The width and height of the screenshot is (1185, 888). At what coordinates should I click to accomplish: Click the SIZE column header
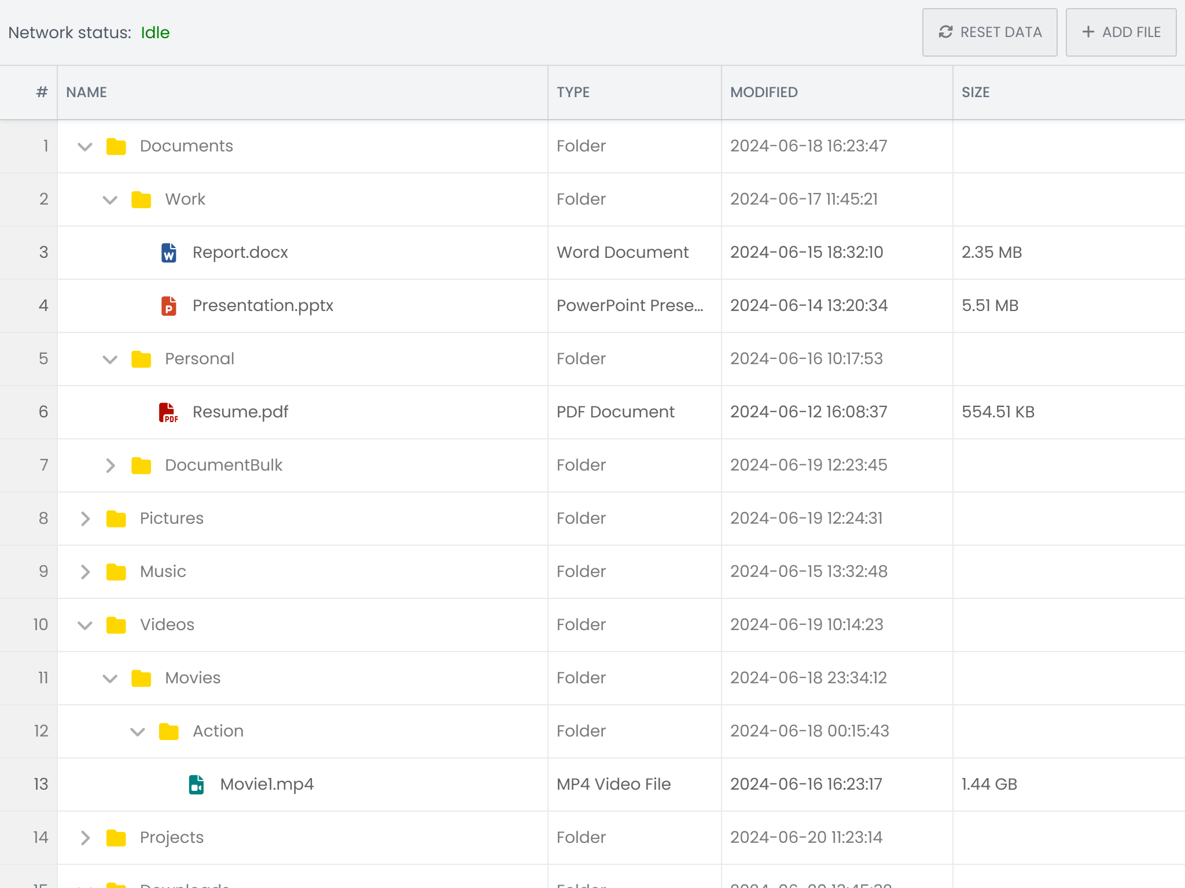[976, 92]
